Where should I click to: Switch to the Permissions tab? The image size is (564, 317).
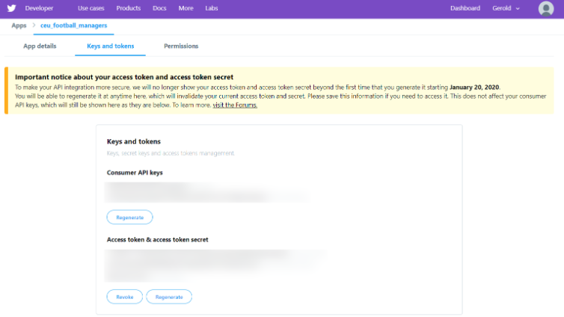(x=181, y=46)
